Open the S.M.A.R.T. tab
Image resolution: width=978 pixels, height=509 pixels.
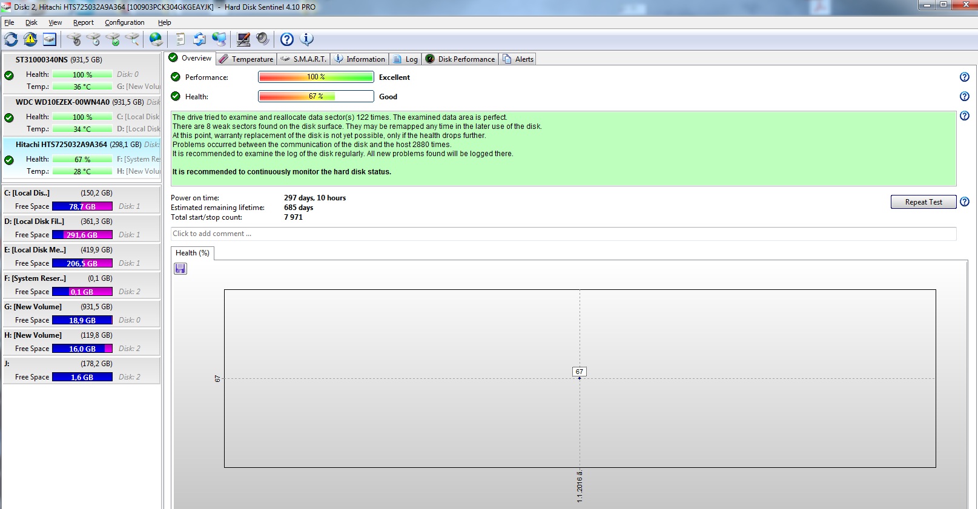(x=303, y=59)
